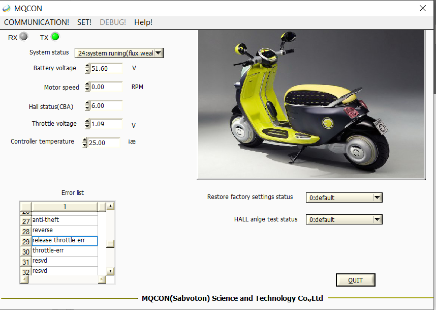Click the RX indicator light
The image size is (436, 310).
coord(23,37)
